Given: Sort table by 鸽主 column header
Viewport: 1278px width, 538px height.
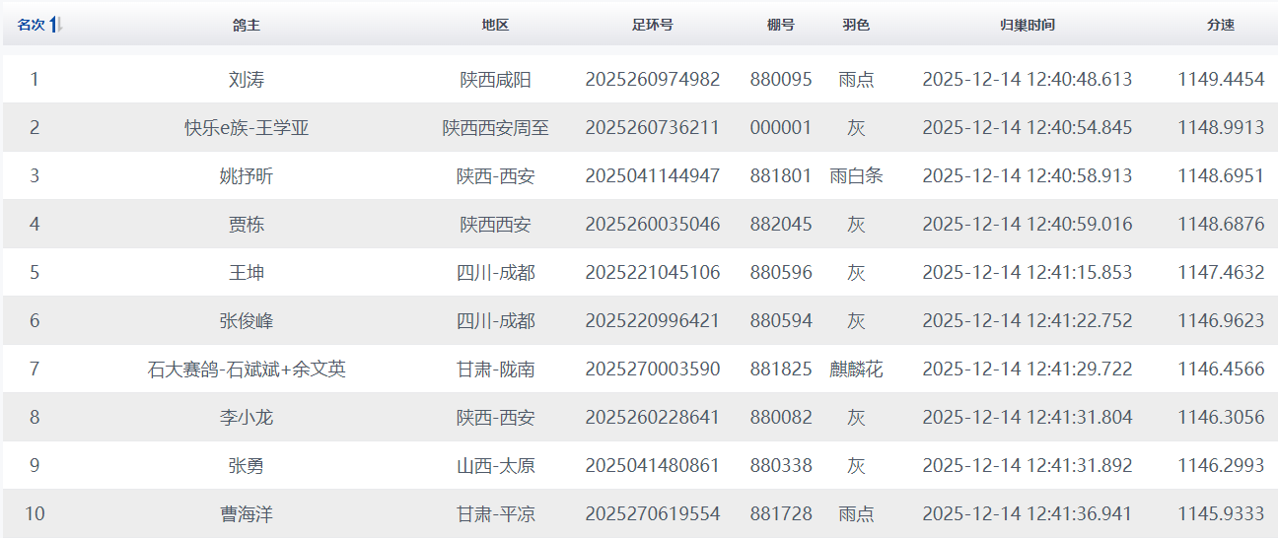Looking at the screenshot, I should click(x=247, y=26).
